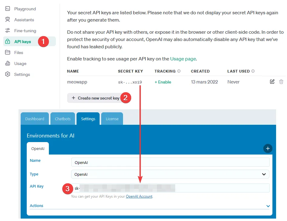This screenshot has height=221, width=287.
Task: Edit the meowapp key with pencil icon
Action: coord(272,82)
